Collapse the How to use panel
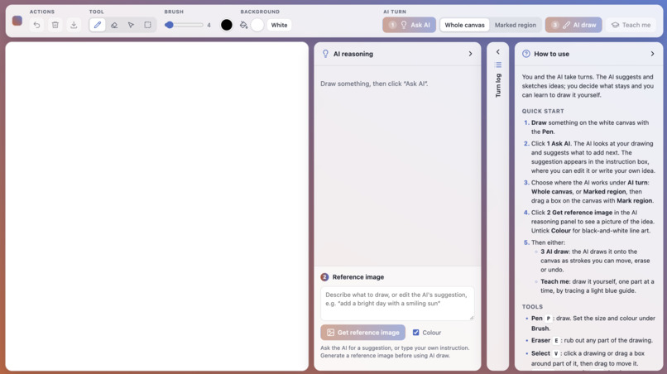 [x=652, y=54]
